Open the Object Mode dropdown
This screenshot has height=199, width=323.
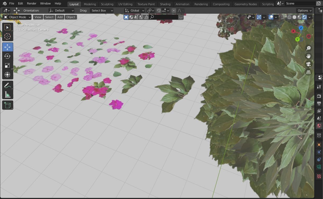point(17,17)
